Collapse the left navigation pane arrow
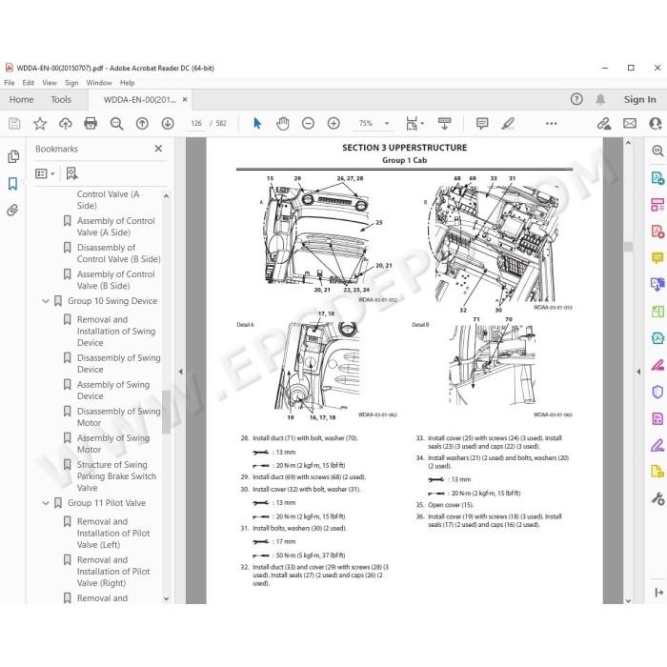The image size is (667, 667). click(181, 372)
